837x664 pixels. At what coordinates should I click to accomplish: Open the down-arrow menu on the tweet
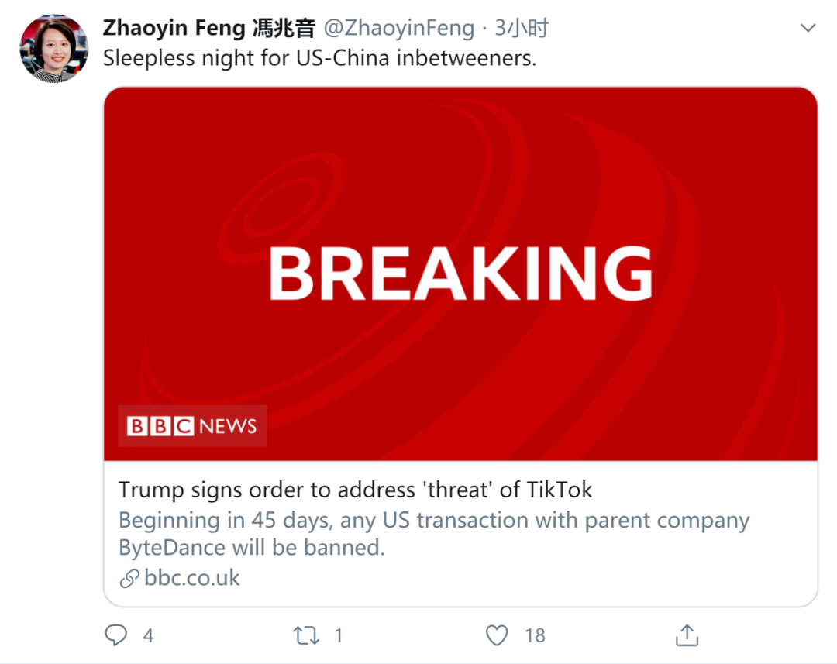click(808, 28)
